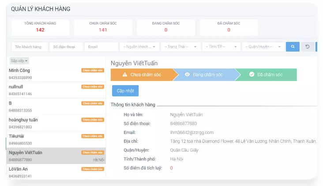
Task: Open the Sắp xếp sort menu
Action: [19, 61]
